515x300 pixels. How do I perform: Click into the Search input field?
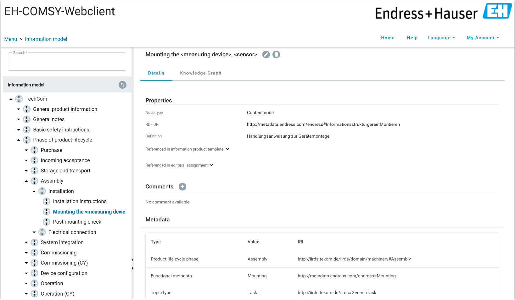click(67, 62)
